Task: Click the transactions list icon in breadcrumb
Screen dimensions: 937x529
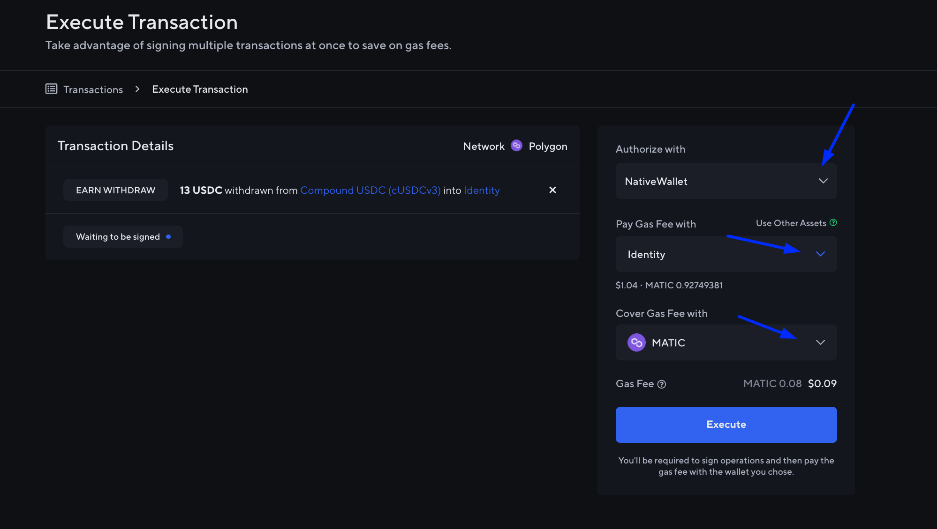Action: click(x=51, y=88)
